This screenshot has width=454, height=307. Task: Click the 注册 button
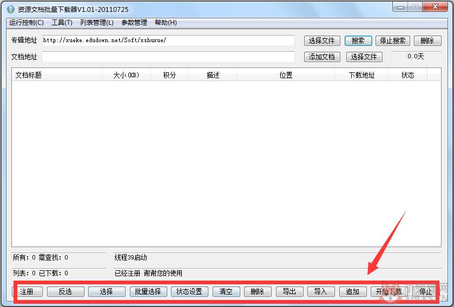pos(27,291)
